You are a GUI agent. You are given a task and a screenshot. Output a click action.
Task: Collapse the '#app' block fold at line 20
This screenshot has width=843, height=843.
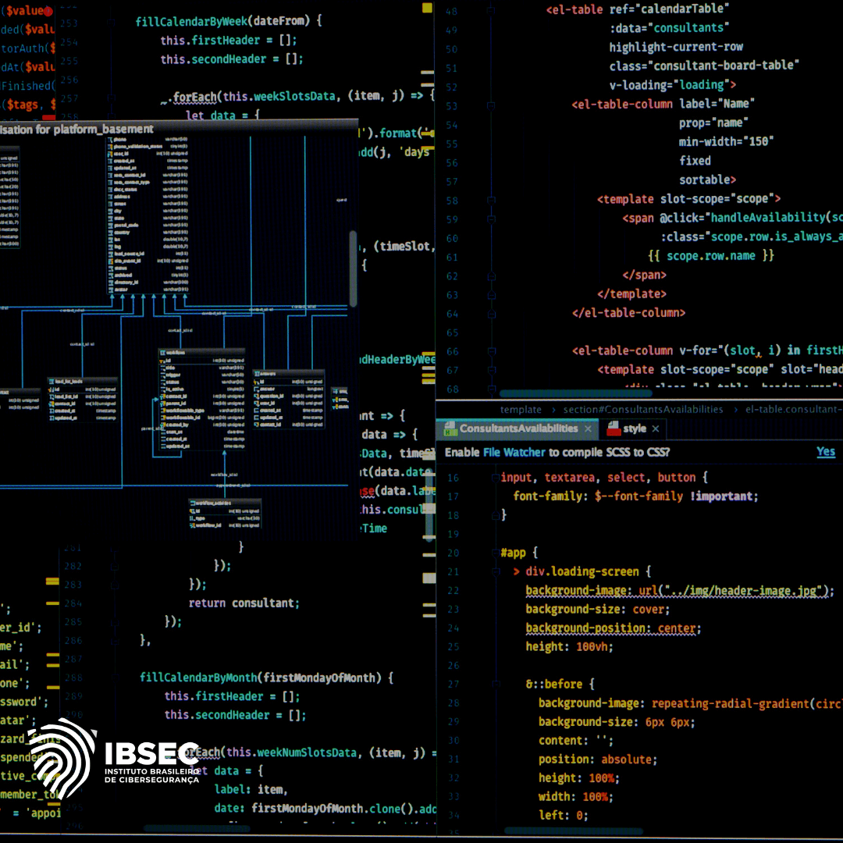(x=495, y=553)
